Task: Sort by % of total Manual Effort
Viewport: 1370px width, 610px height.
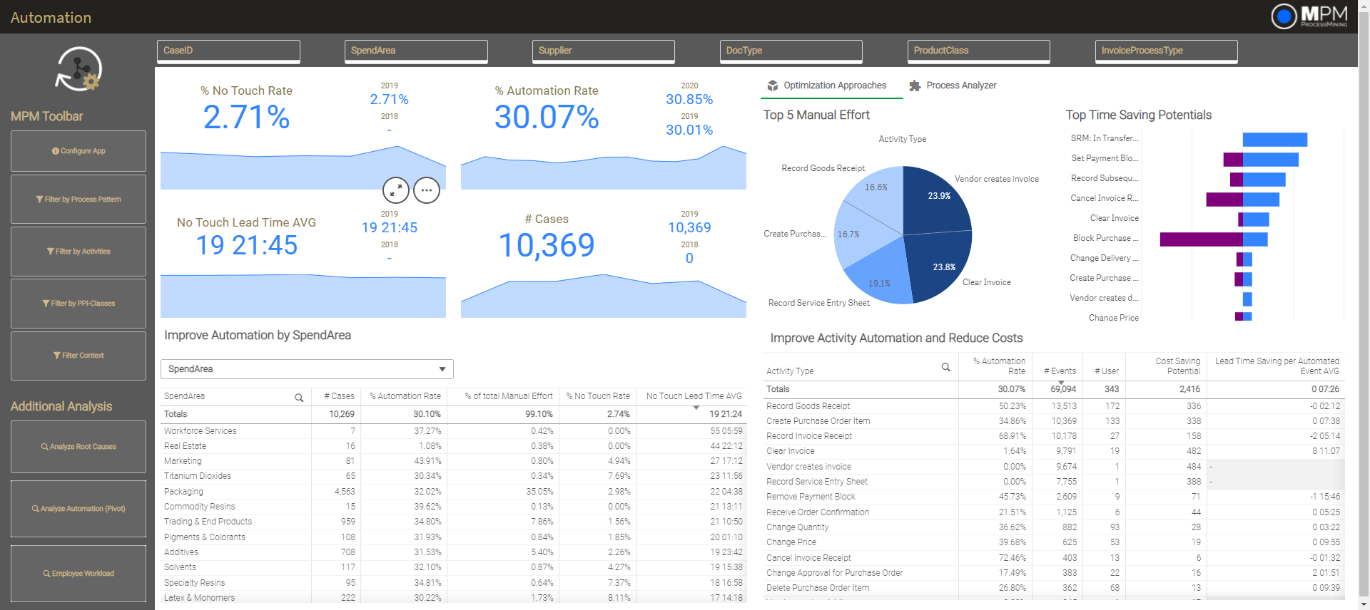Action: (x=508, y=396)
